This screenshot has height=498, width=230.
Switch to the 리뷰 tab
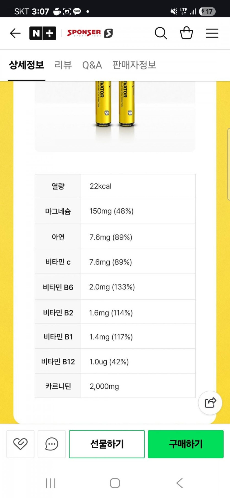pos(63,65)
